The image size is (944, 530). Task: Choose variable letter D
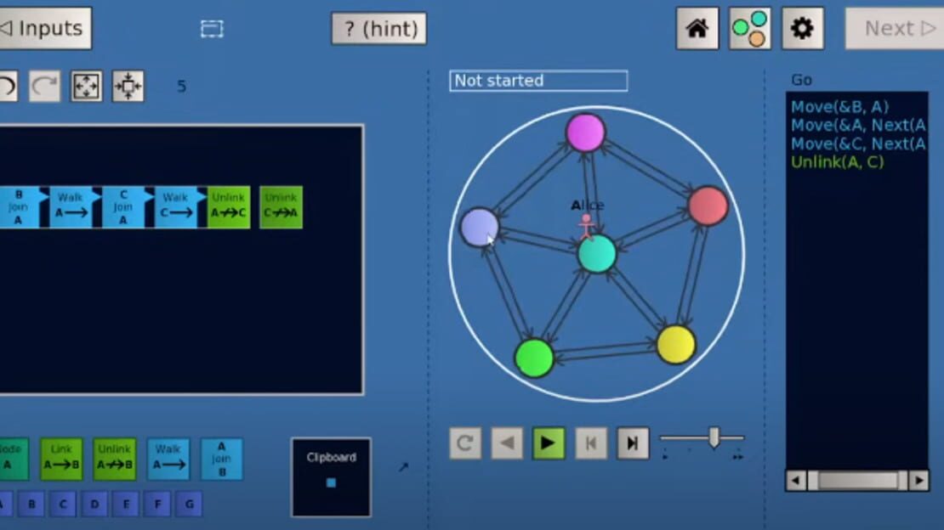click(x=94, y=505)
